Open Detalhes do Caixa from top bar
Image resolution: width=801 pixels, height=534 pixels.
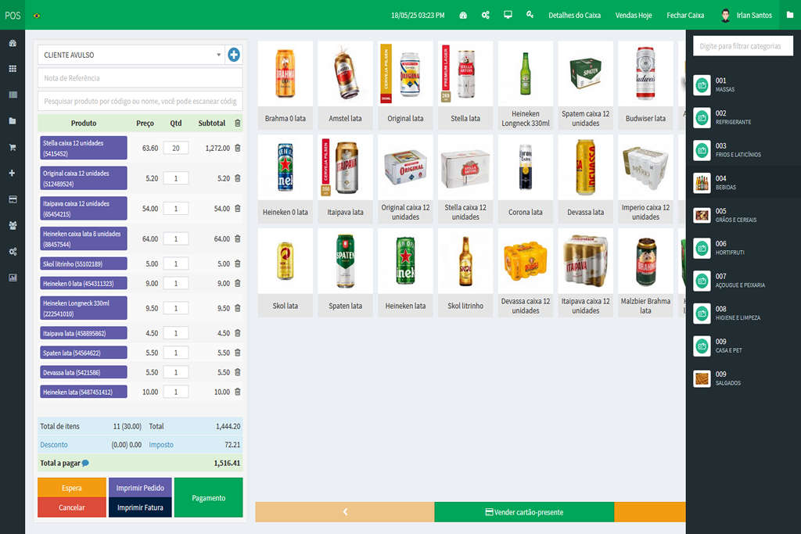point(574,15)
